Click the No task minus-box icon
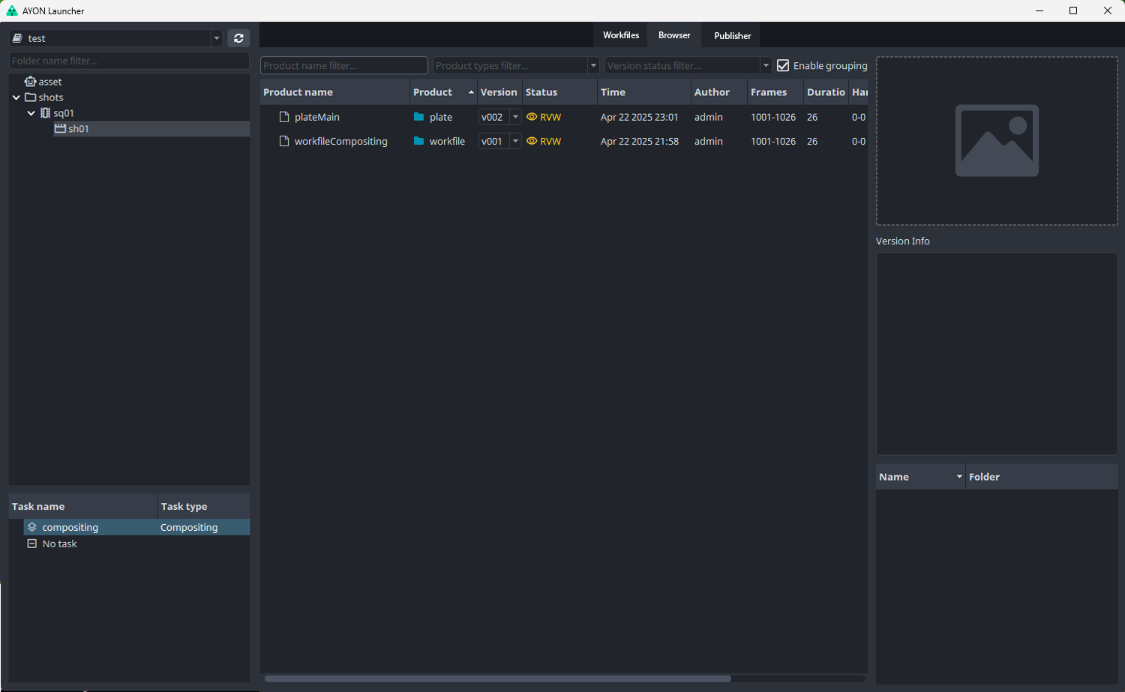 point(32,544)
